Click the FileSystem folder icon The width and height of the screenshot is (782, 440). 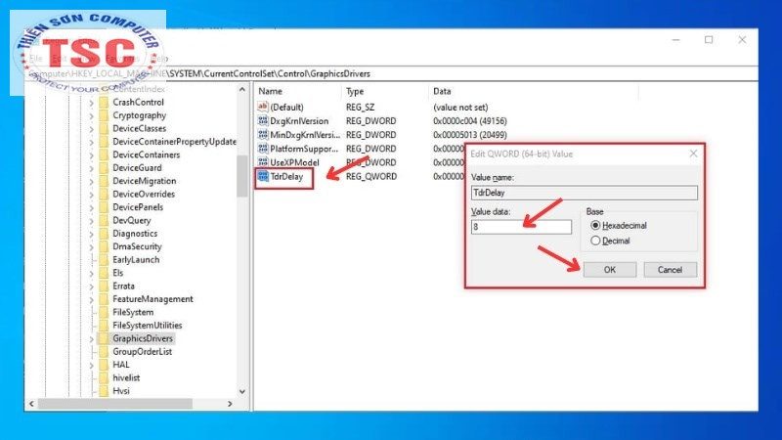click(x=104, y=312)
